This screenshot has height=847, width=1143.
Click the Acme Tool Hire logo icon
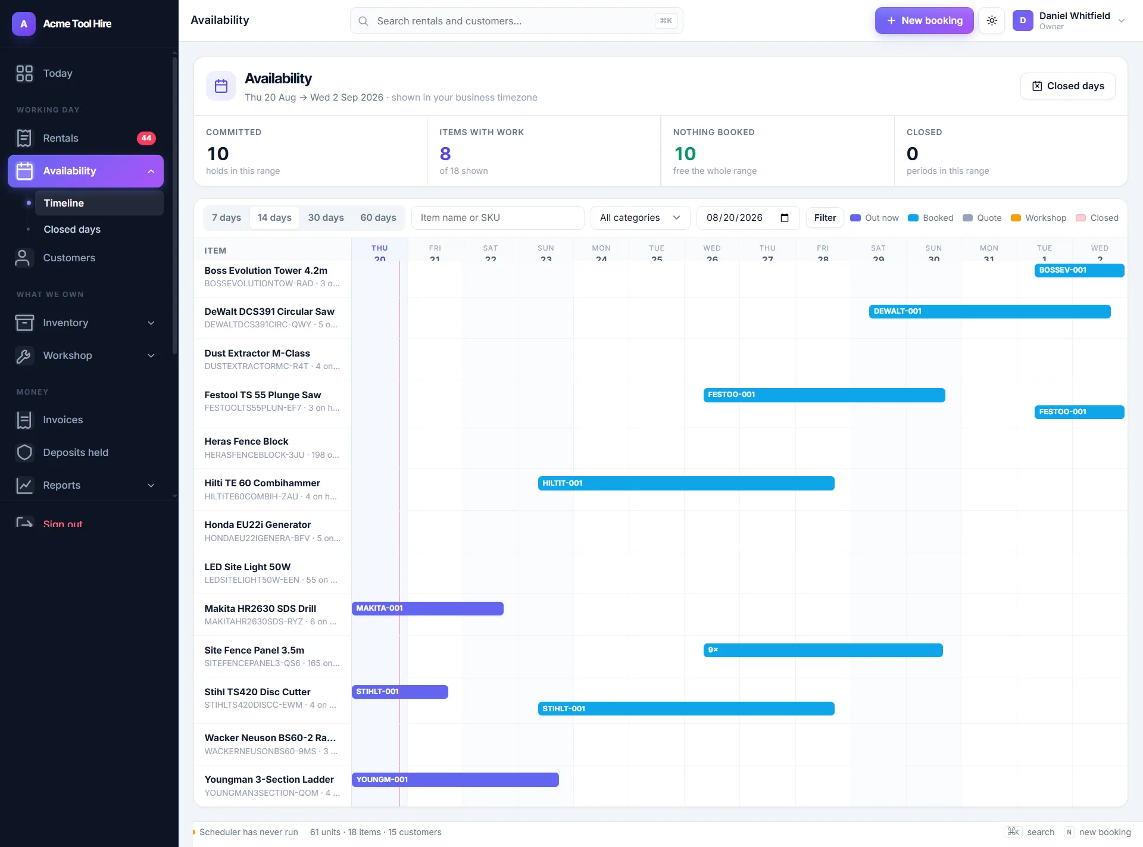click(x=24, y=24)
